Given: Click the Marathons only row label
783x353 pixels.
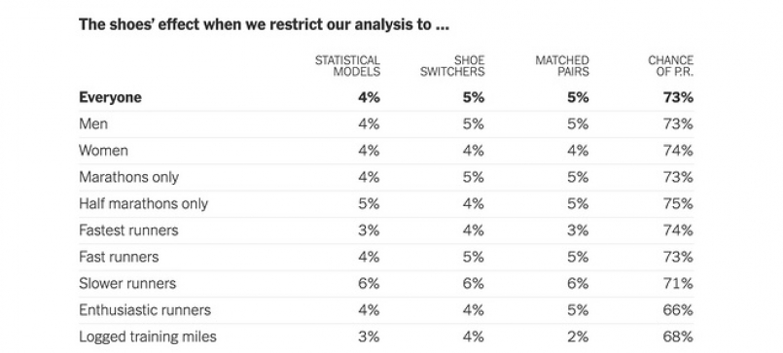Looking at the screenshot, I should pyautogui.click(x=128, y=177).
